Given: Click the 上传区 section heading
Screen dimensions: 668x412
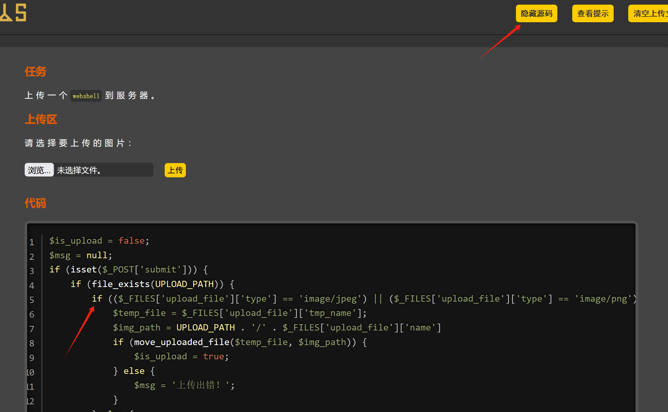Looking at the screenshot, I should [x=41, y=119].
